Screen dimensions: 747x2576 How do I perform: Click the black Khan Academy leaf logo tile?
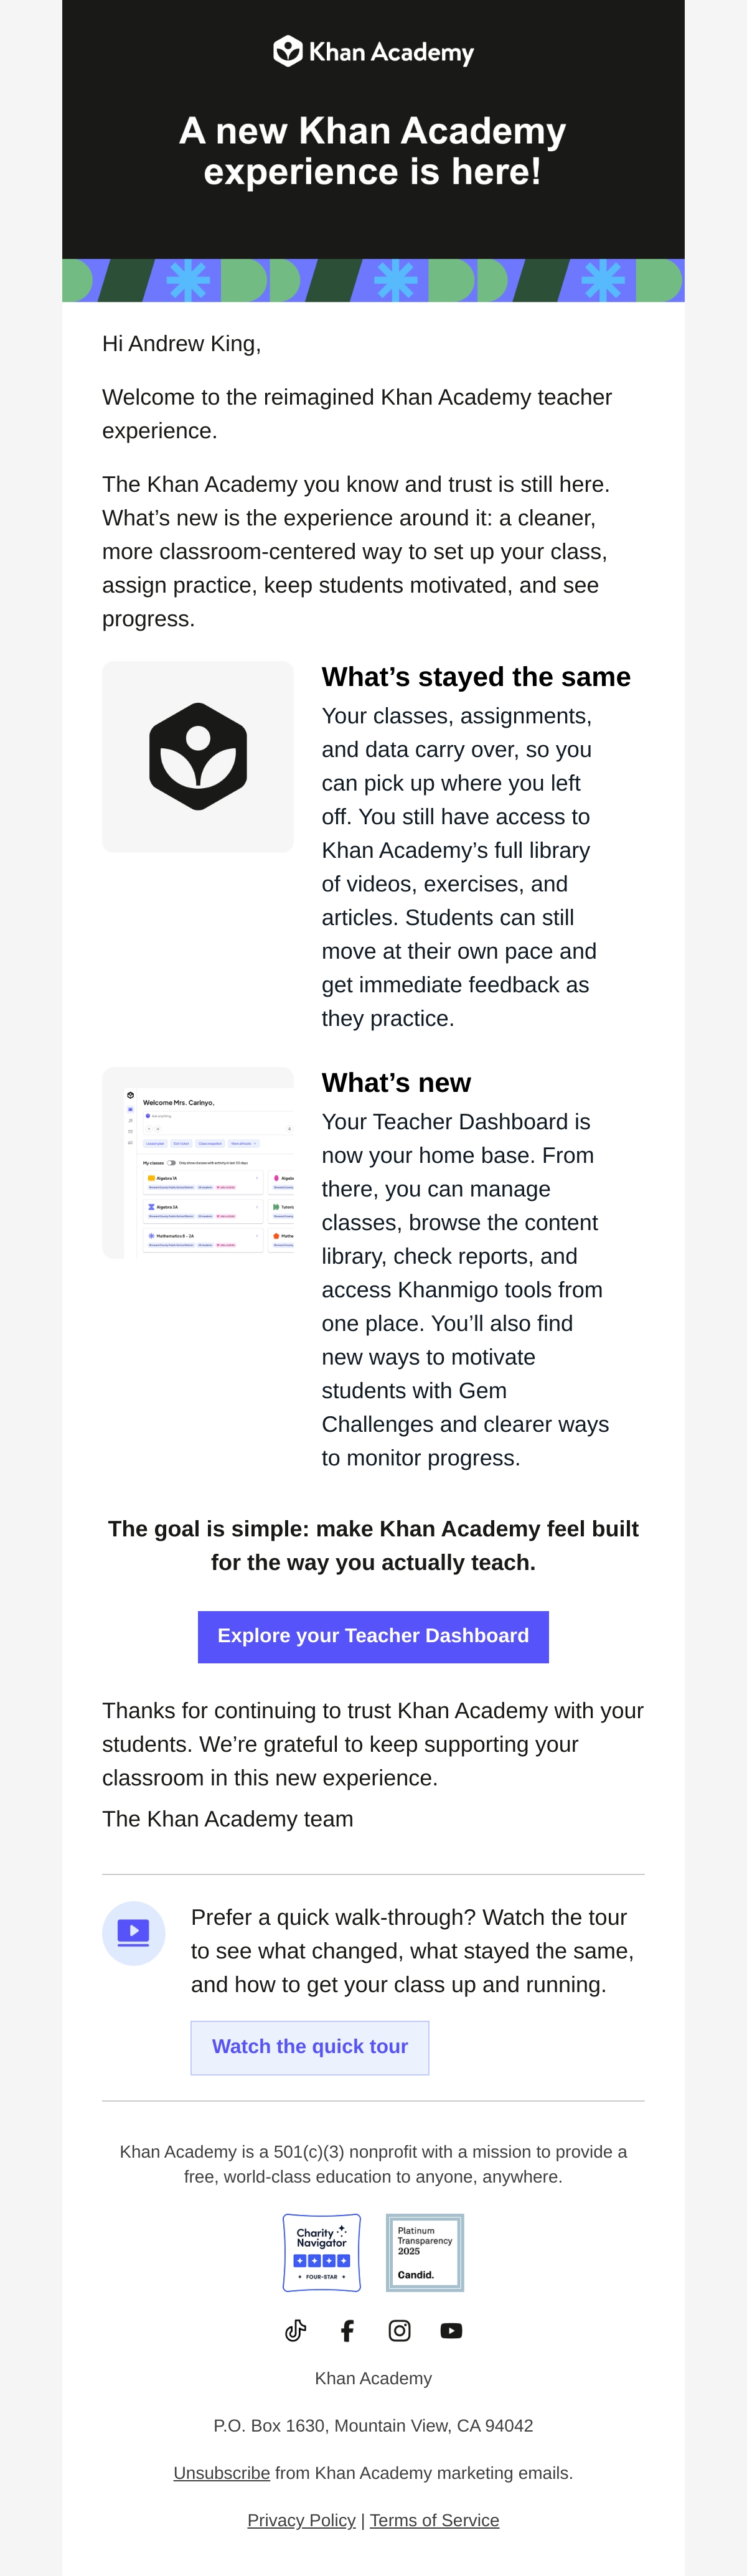click(198, 757)
